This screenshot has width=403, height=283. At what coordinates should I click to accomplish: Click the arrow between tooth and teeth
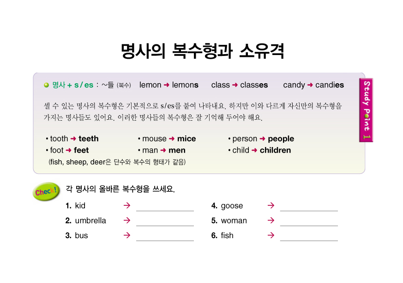coord(73,139)
